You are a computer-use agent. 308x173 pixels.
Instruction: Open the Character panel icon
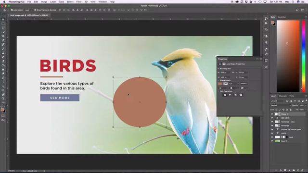[x=266, y=67]
